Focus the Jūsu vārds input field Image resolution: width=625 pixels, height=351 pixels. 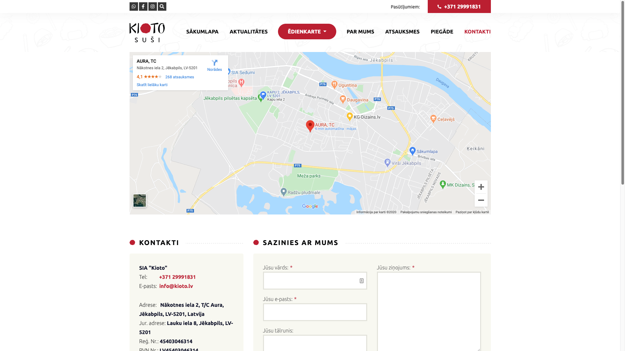[311, 280]
